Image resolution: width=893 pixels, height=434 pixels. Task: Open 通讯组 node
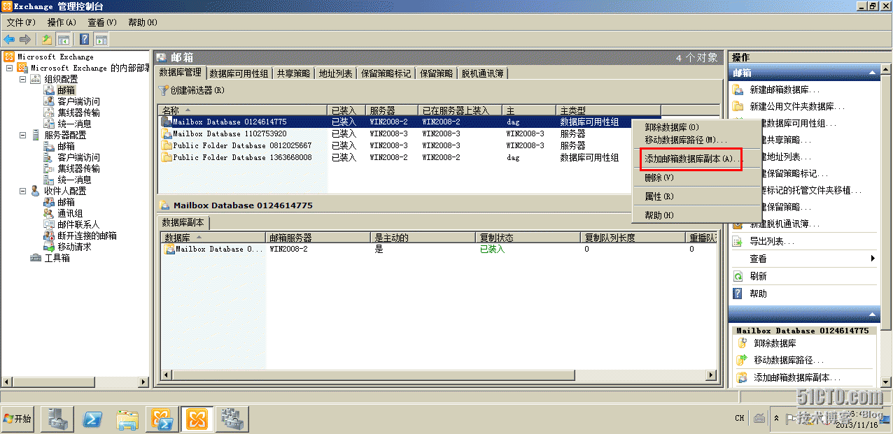[70, 213]
